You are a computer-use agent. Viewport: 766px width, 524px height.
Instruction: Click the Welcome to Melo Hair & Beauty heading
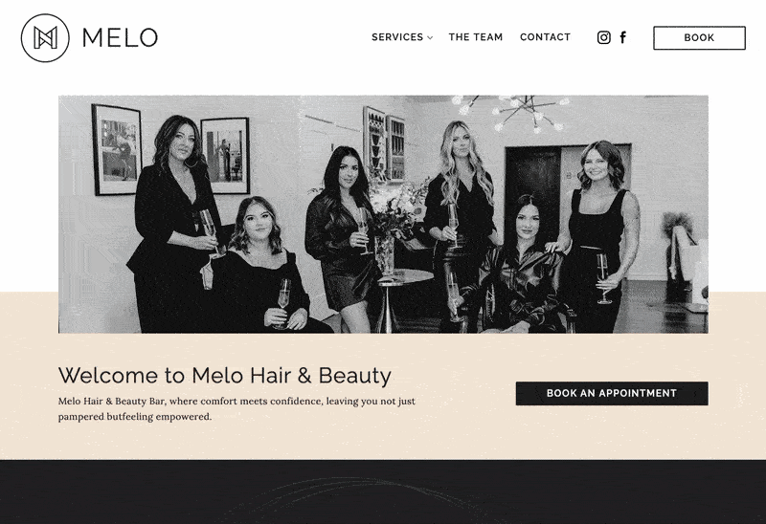(x=225, y=376)
